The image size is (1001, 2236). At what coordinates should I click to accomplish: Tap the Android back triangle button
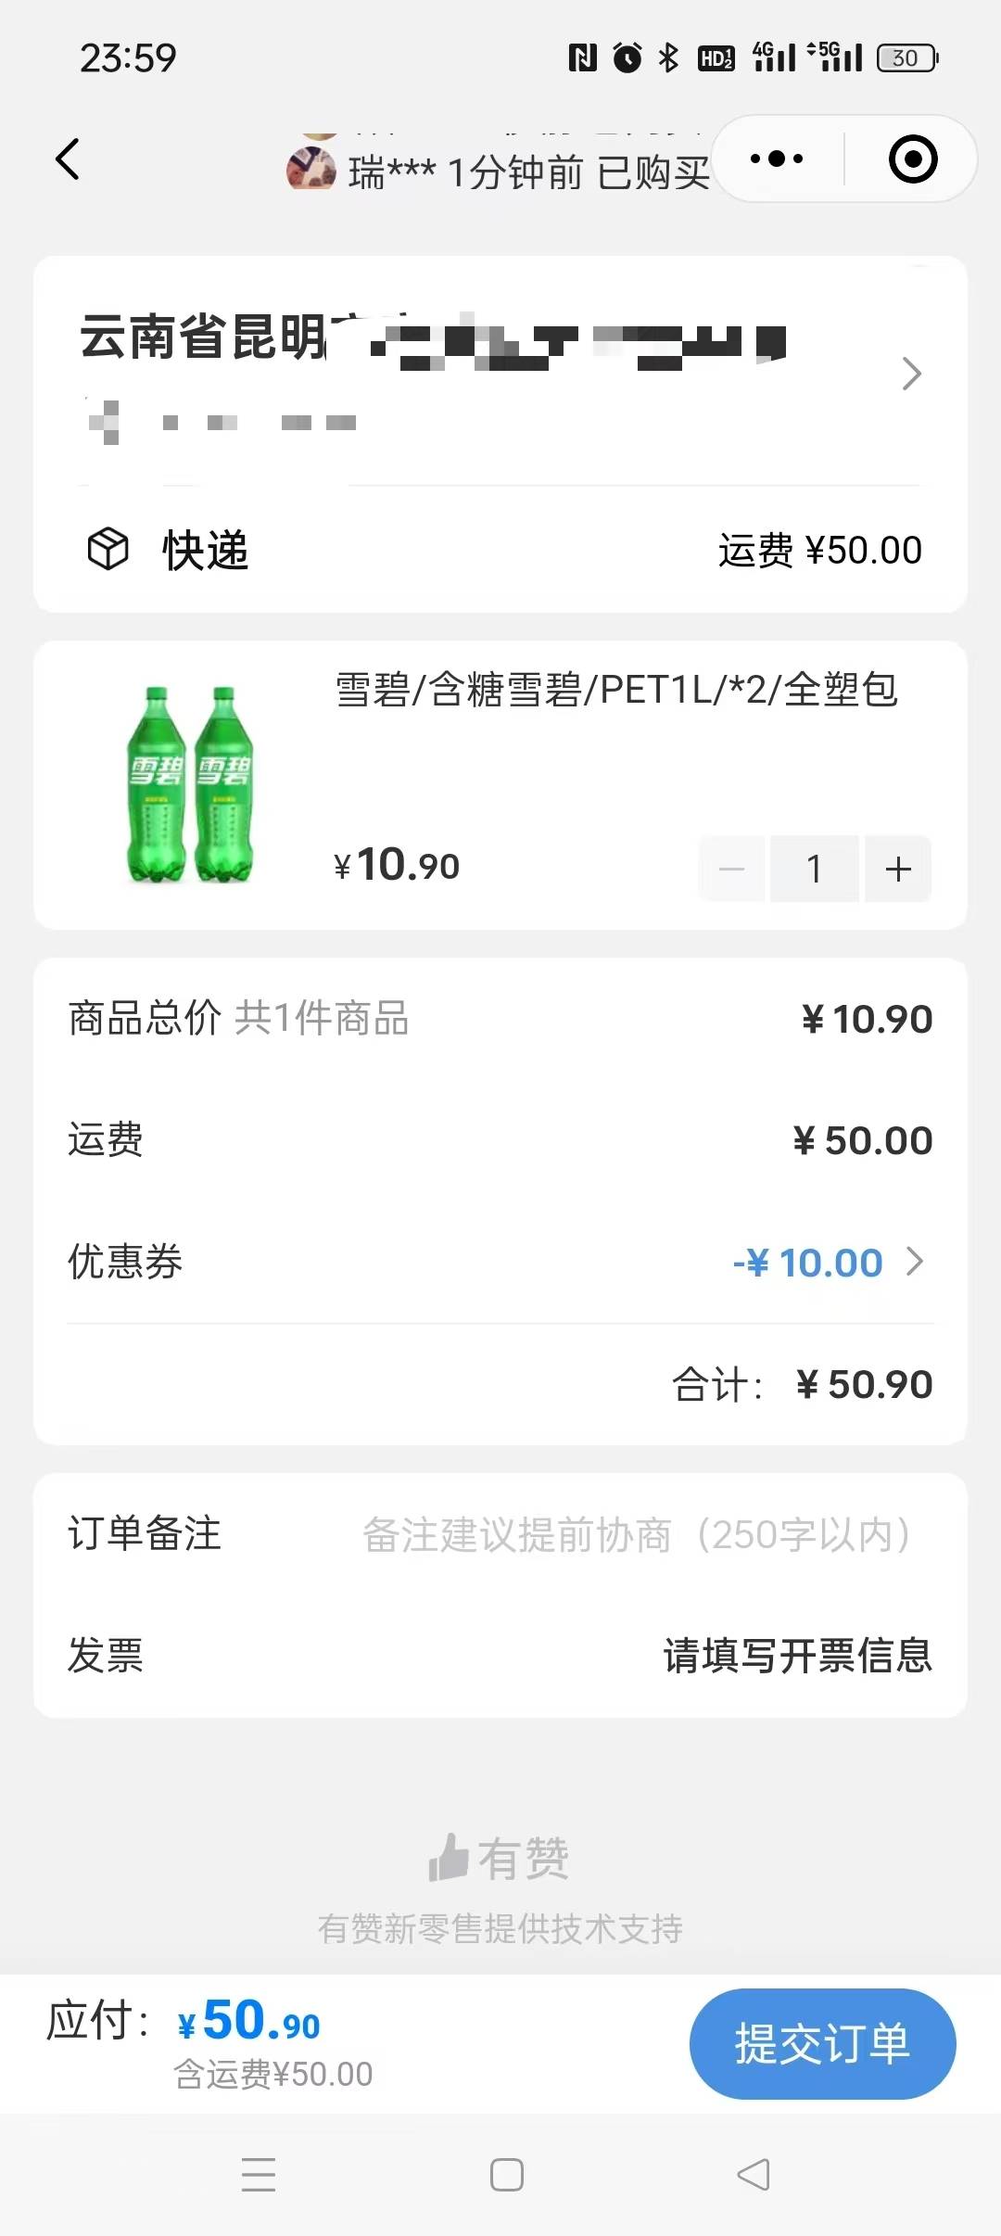pos(754,2174)
